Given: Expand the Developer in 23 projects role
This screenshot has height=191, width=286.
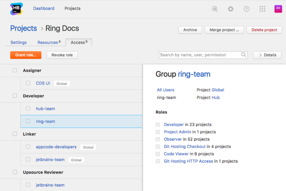Looking at the screenshot, I should (x=158, y=125).
